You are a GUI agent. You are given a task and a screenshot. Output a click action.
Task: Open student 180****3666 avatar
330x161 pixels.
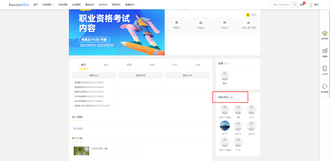[225, 142]
